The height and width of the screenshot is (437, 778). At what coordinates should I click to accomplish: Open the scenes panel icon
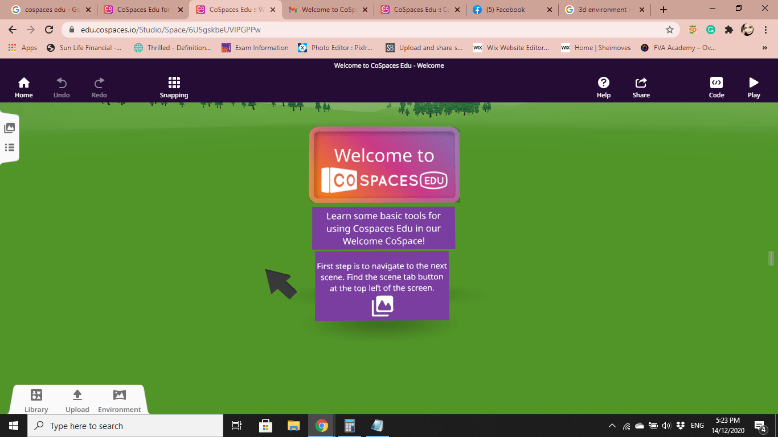9,129
